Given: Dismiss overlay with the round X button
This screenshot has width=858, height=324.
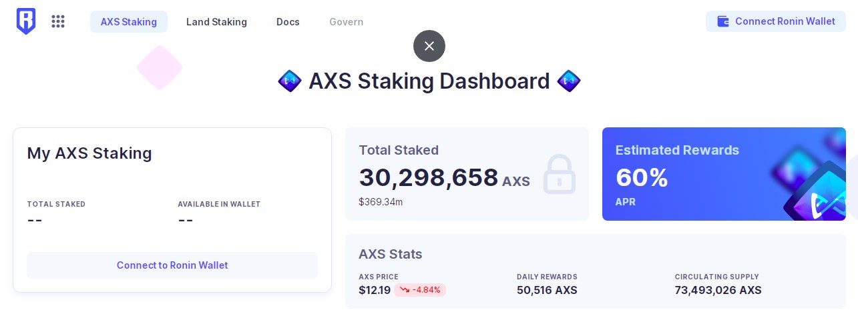Looking at the screenshot, I should tap(429, 46).
